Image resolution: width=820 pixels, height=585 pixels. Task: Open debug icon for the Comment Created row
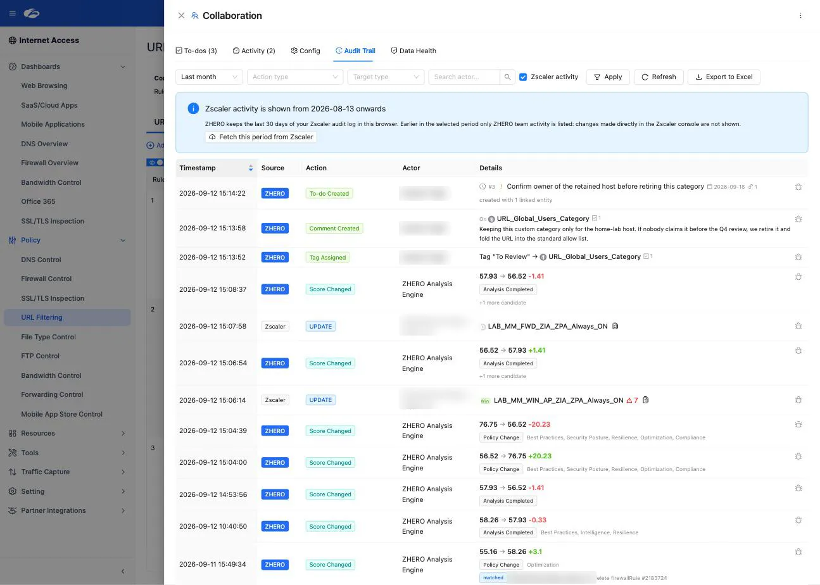(798, 219)
